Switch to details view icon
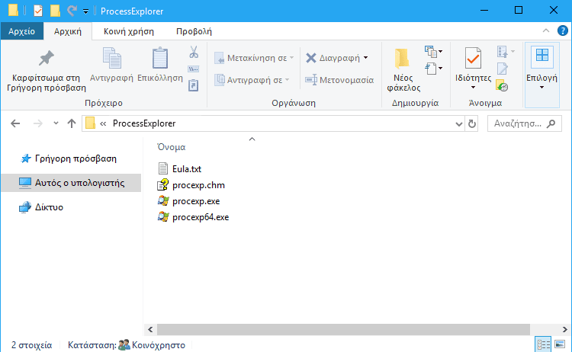Viewport: 572px width, 352px height. pos(543,344)
